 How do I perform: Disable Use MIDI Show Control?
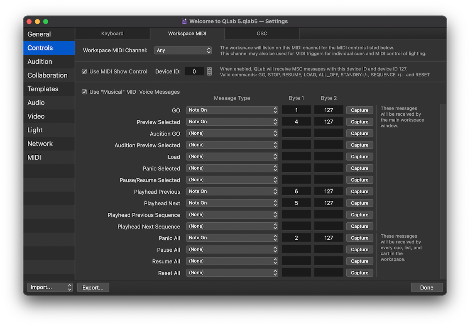click(84, 71)
